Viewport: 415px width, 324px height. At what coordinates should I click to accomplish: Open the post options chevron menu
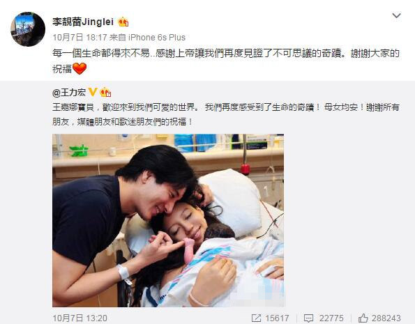pyautogui.click(x=396, y=15)
